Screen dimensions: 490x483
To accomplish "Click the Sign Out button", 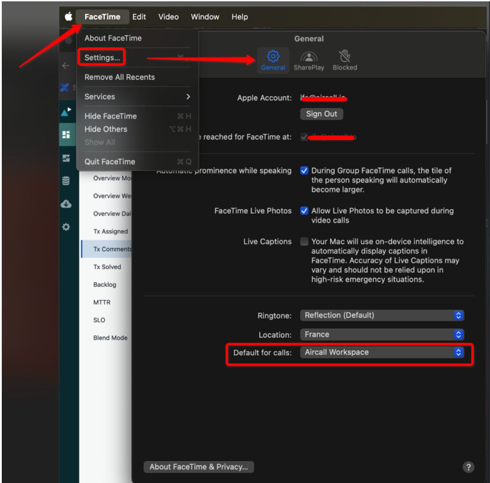I will [322, 114].
